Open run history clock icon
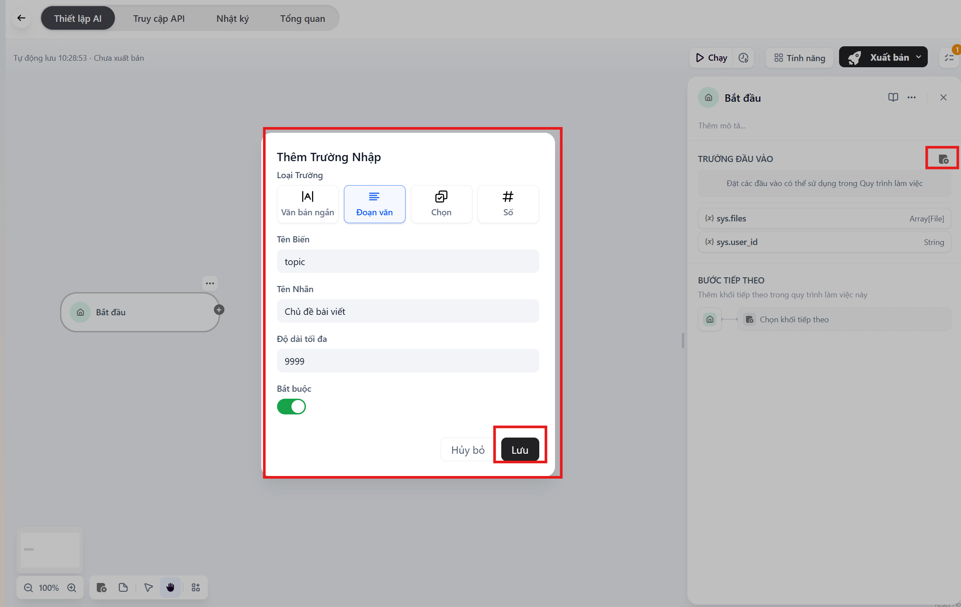Viewport: 961px width, 607px height. click(743, 58)
